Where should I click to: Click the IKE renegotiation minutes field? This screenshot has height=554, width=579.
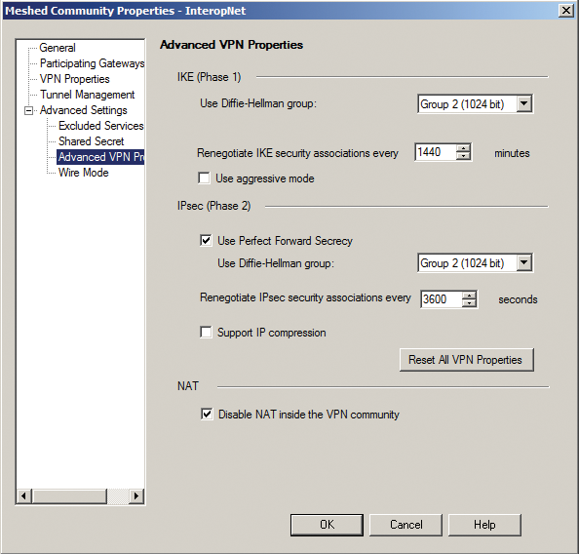click(x=436, y=152)
